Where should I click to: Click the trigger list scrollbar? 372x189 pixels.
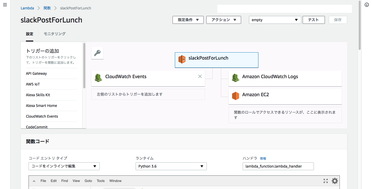click(84, 65)
